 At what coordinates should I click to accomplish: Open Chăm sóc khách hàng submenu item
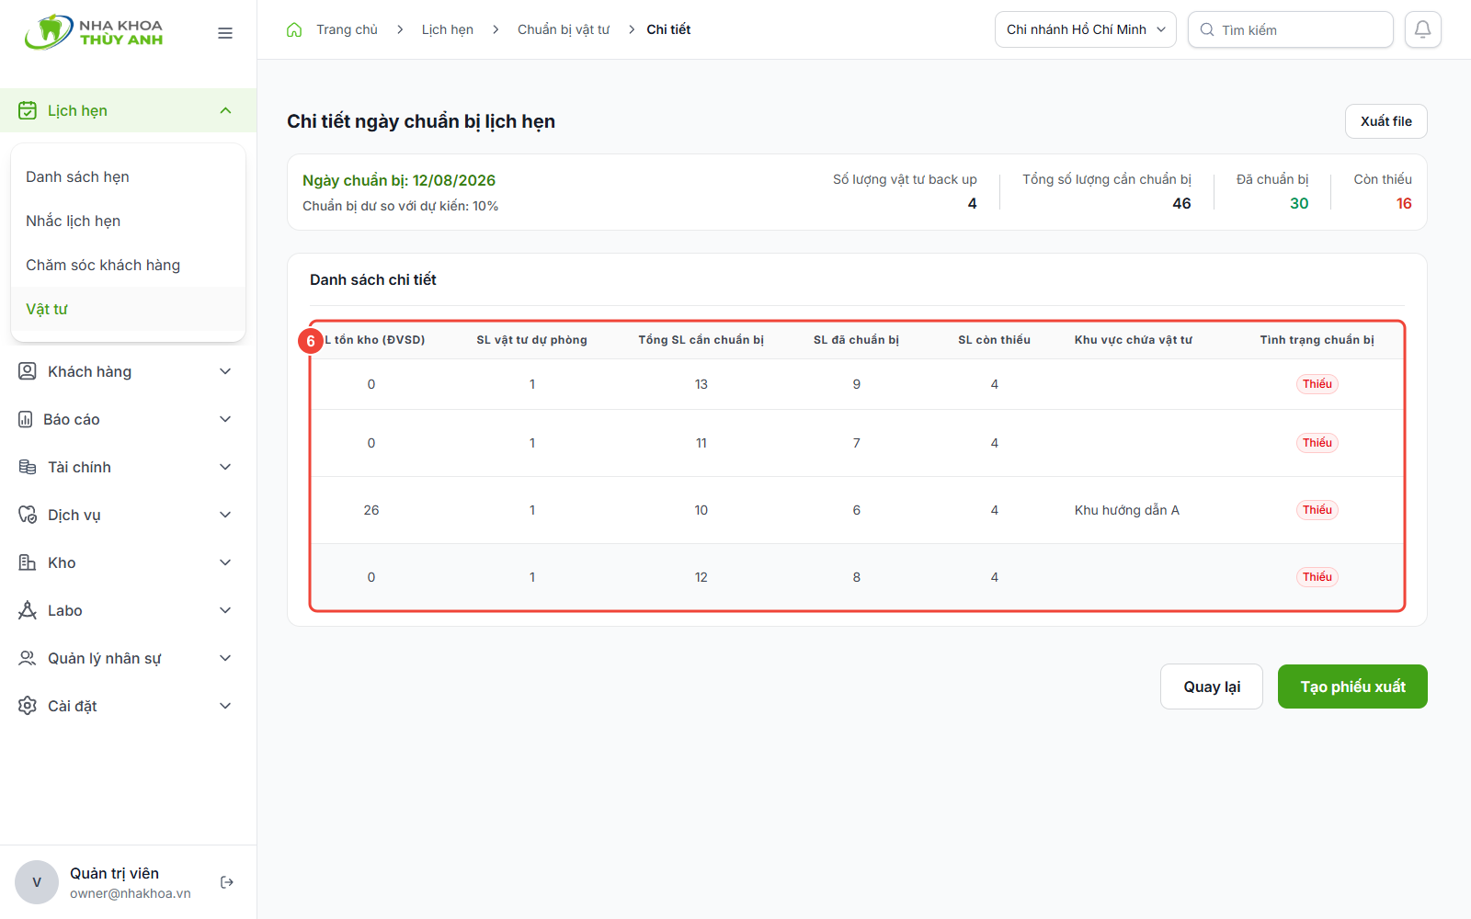(129, 265)
